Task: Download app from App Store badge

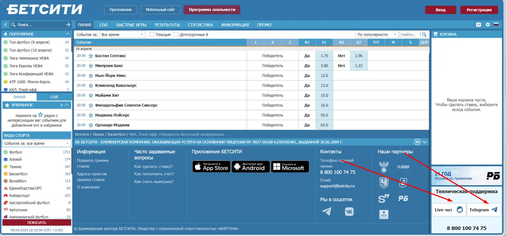Action: click(211, 167)
